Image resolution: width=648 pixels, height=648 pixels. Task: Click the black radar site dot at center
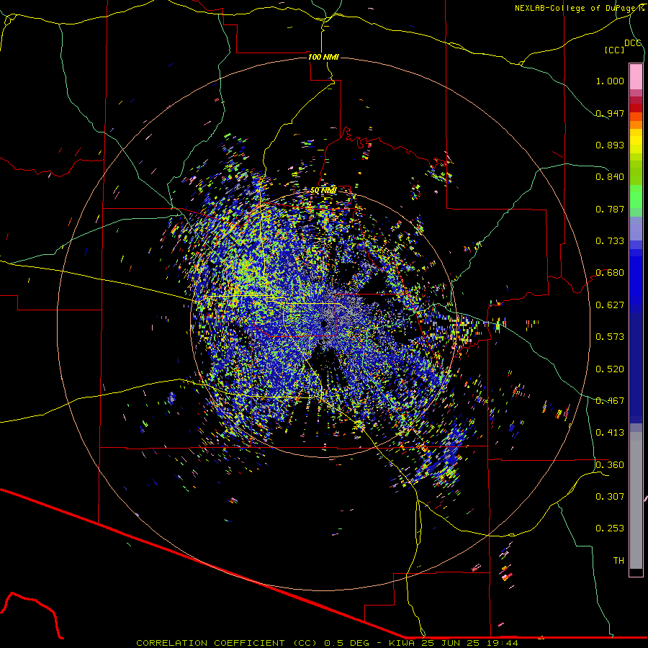coord(324,323)
